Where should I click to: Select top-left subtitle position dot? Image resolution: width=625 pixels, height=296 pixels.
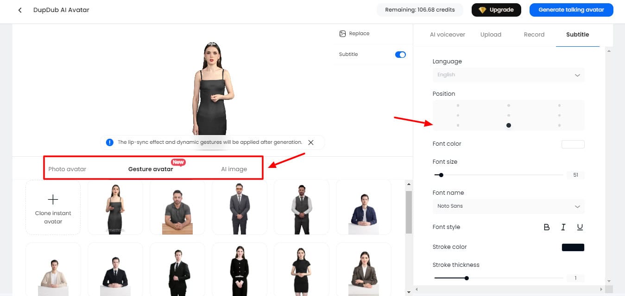click(458, 106)
